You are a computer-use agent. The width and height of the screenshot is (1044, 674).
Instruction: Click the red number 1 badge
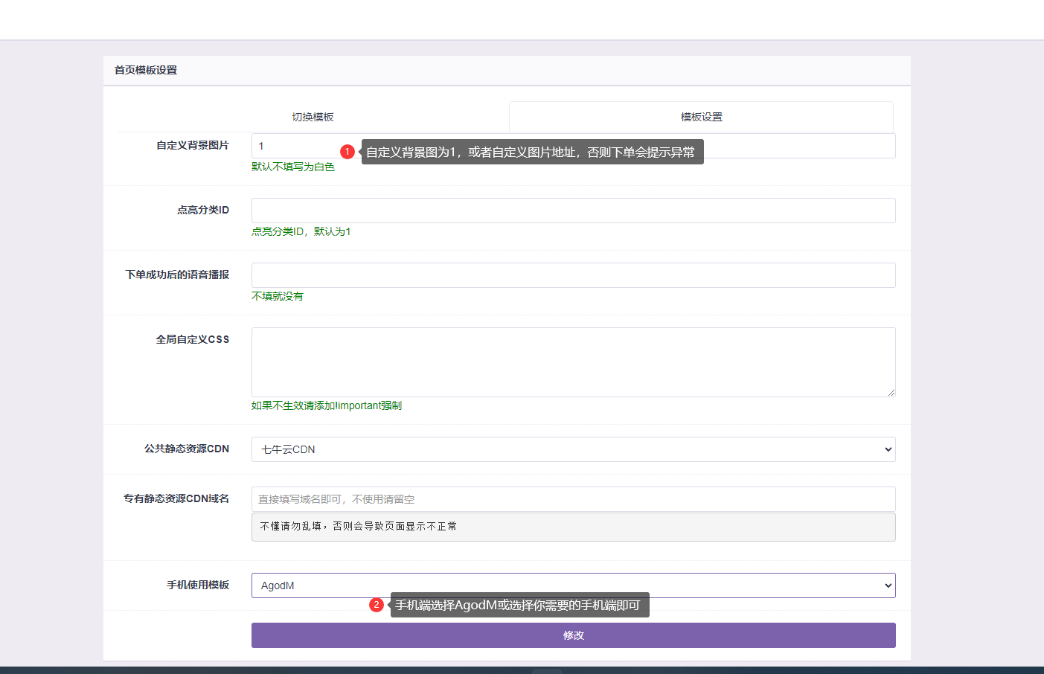pyautogui.click(x=347, y=152)
